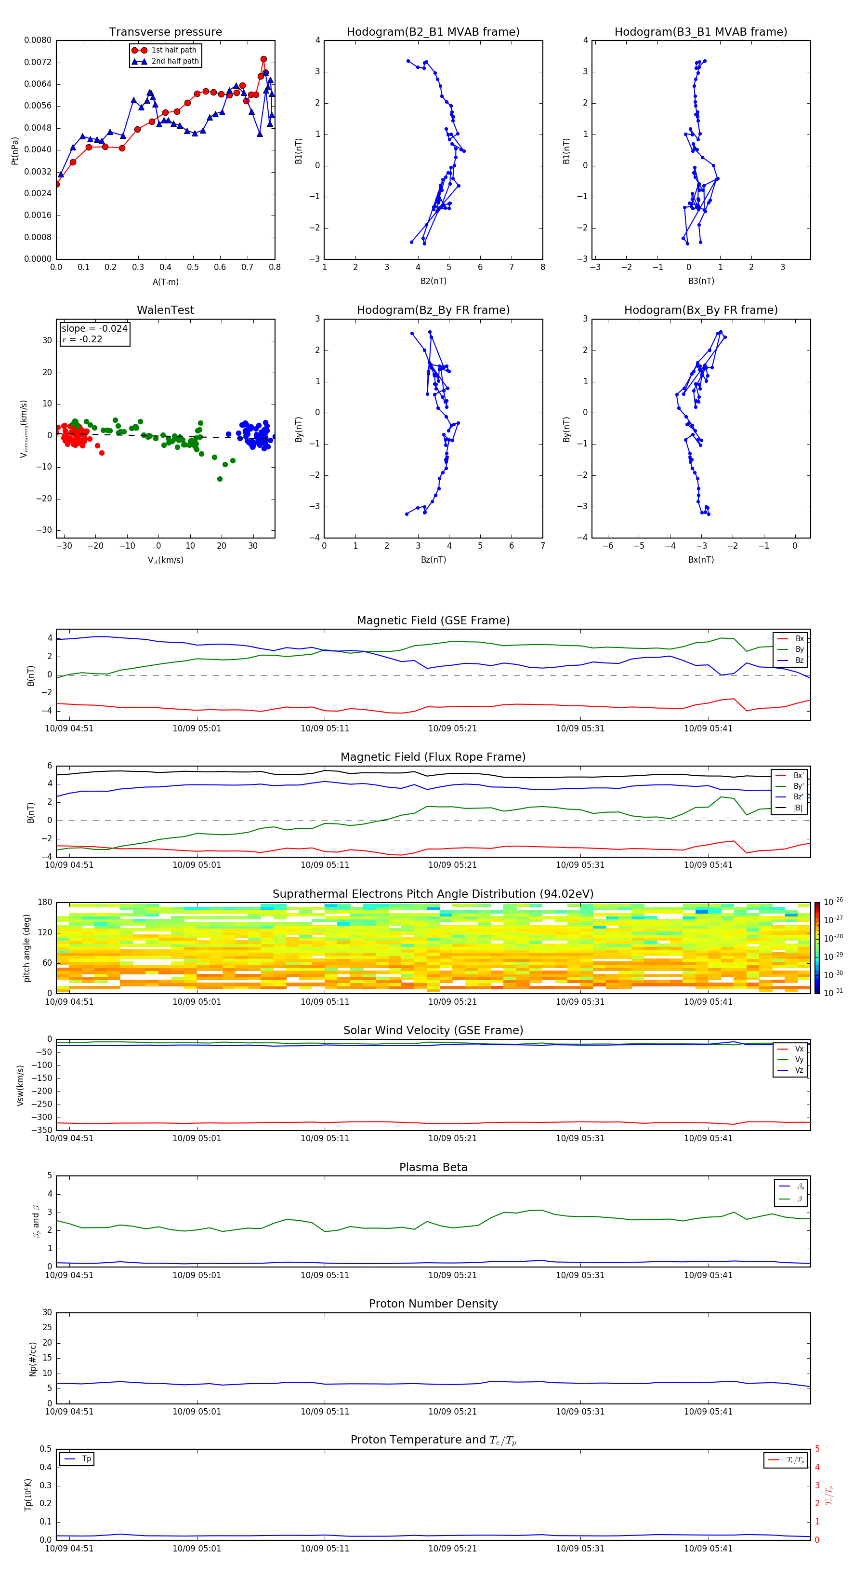This screenshot has width=867, height=1591.
Task: Select the 'Tp' legend entry
Action: (x=77, y=1459)
